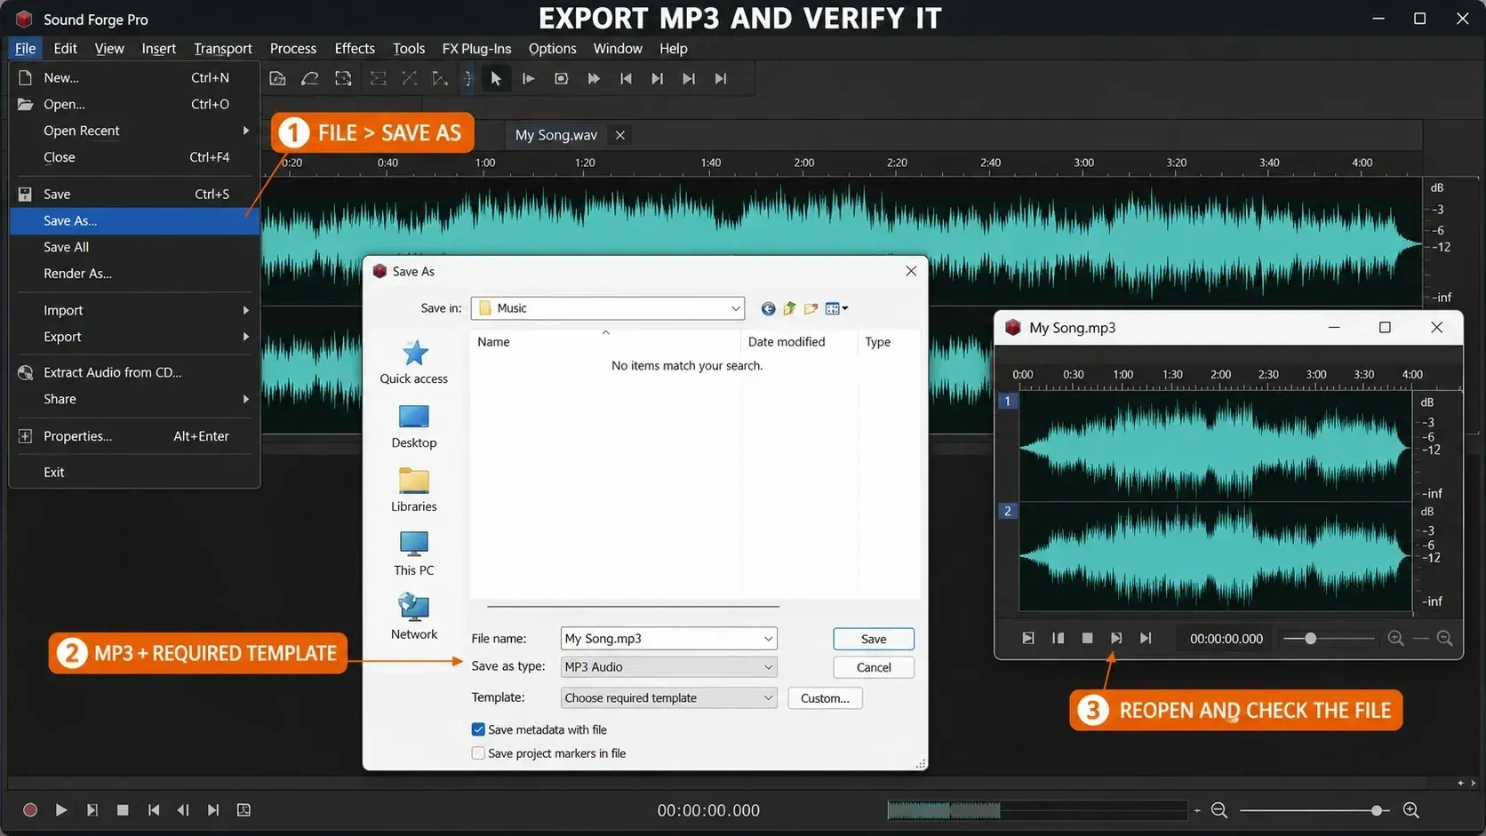The height and width of the screenshot is (836, 1486).
Task: Click the up one level folder icon
Action: pyautogui.click(x=789, y=309)
